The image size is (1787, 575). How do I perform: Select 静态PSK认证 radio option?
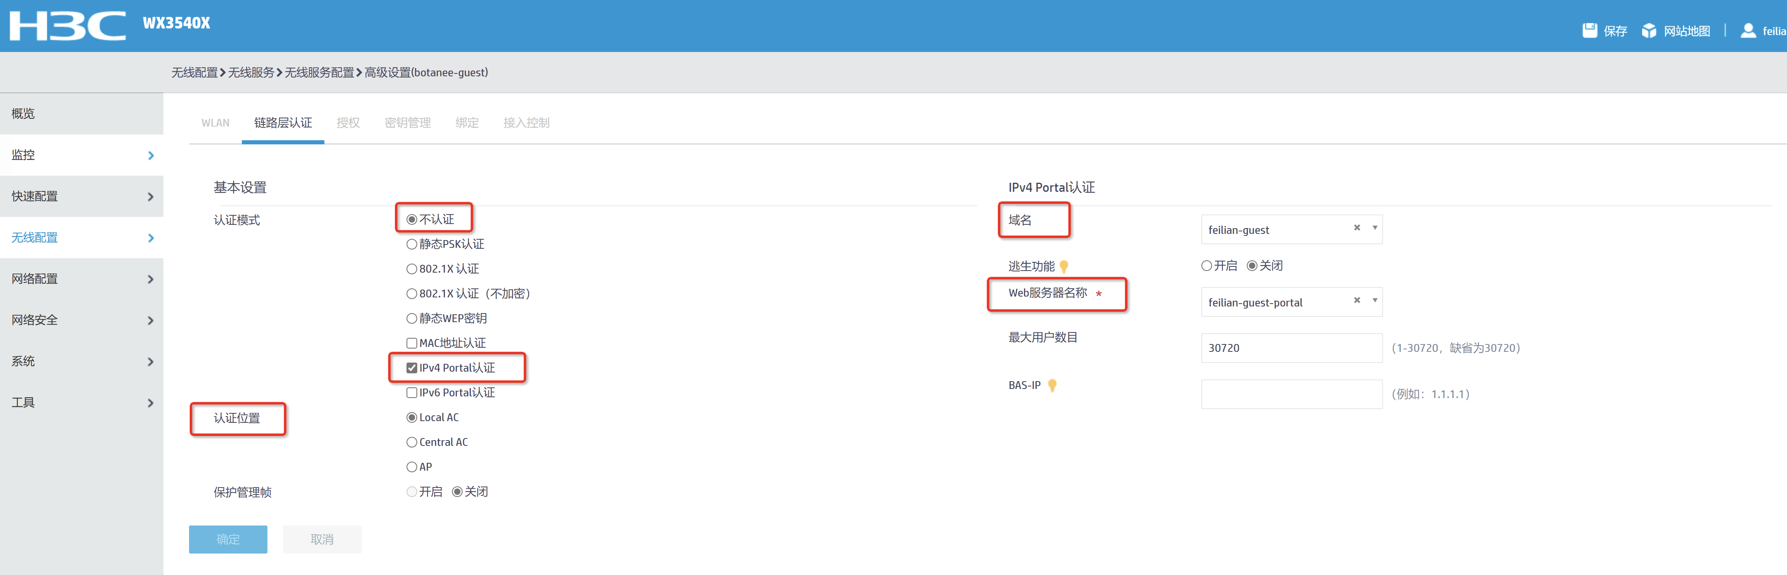point(411,244)
